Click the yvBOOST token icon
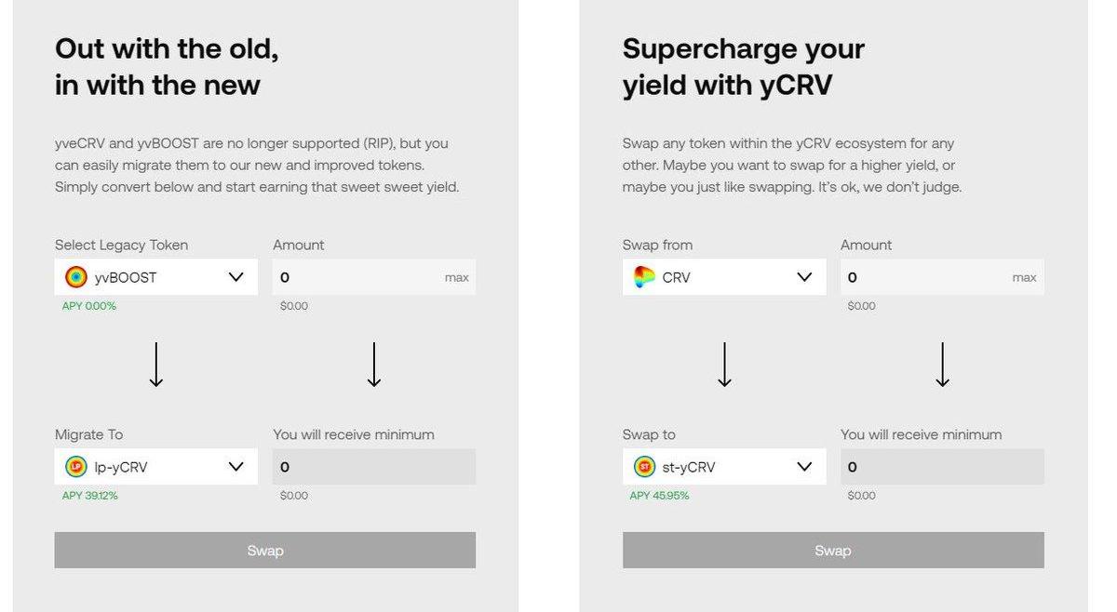 (76, 277)
